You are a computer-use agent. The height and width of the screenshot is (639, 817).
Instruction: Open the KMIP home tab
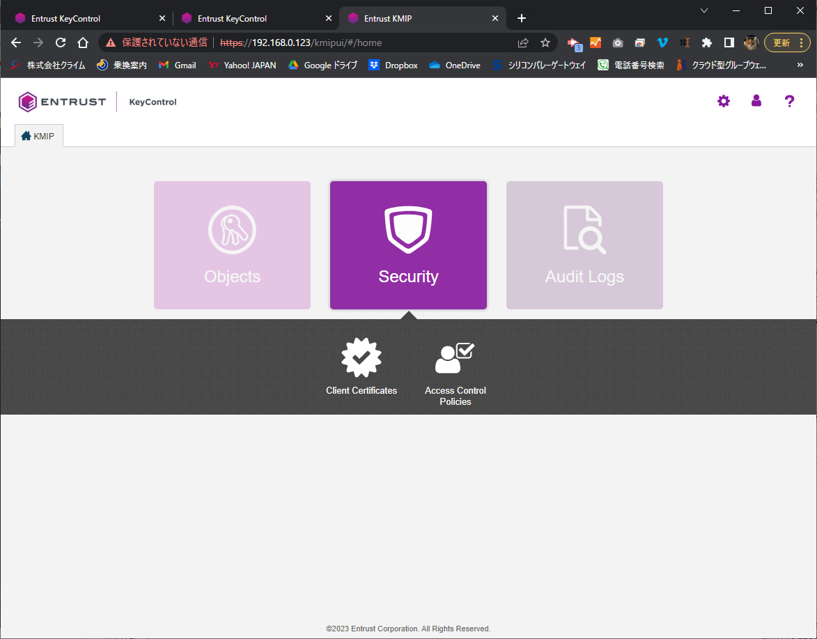coord(38,136)
